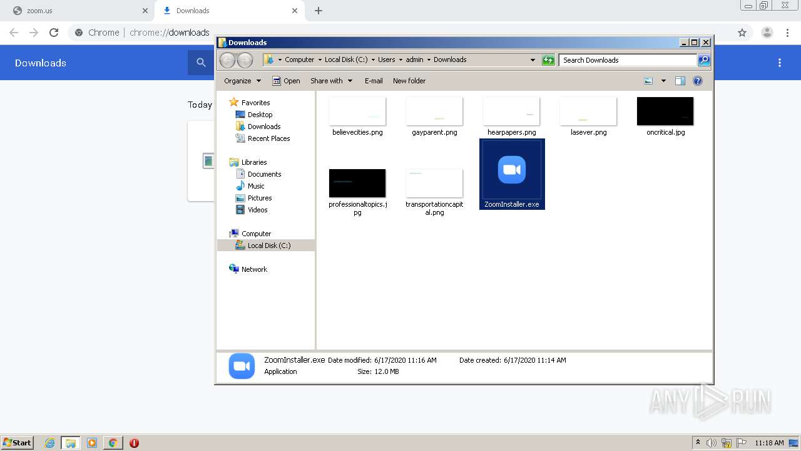Open Windows Start menu

tap(17, 443)
